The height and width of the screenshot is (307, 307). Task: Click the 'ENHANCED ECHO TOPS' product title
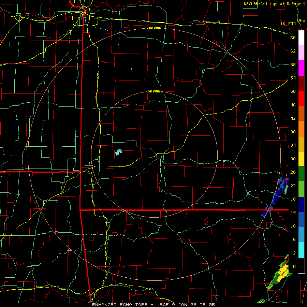(x=120, y=305)
